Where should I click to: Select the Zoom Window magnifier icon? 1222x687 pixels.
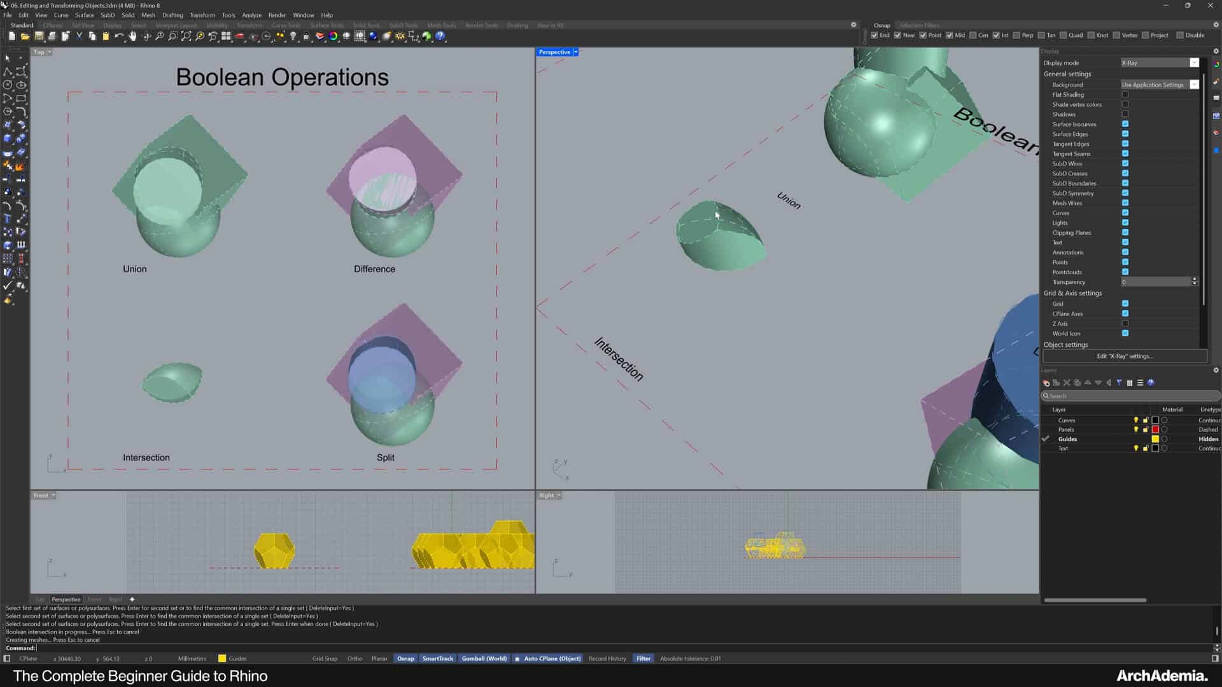point(172,36)
